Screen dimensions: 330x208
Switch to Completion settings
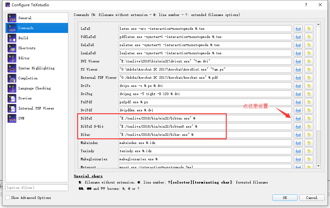37,78
